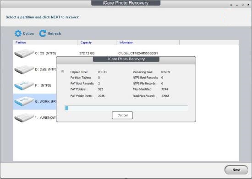Select the D: Data drive icon
Viewport: 252px width, 179px height.
[24, 69]
